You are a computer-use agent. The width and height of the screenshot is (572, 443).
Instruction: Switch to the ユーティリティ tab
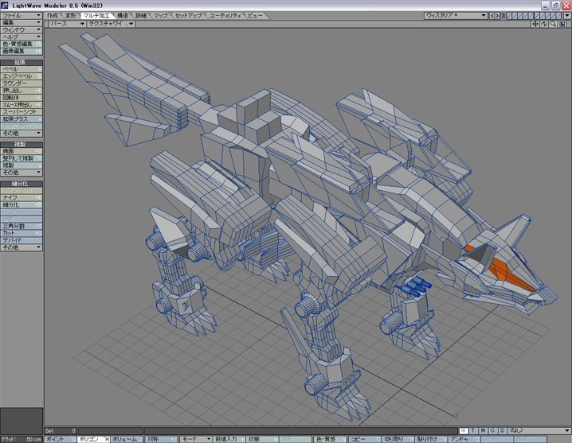[225, 16]
